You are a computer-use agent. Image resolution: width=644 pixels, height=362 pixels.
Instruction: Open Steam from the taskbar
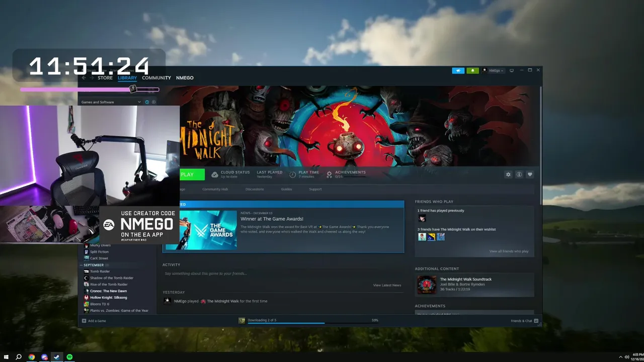57,357
